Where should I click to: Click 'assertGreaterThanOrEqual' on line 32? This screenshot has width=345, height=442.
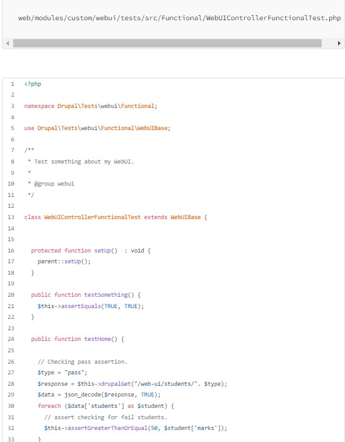pyautogui.click(x=108, y=428)
